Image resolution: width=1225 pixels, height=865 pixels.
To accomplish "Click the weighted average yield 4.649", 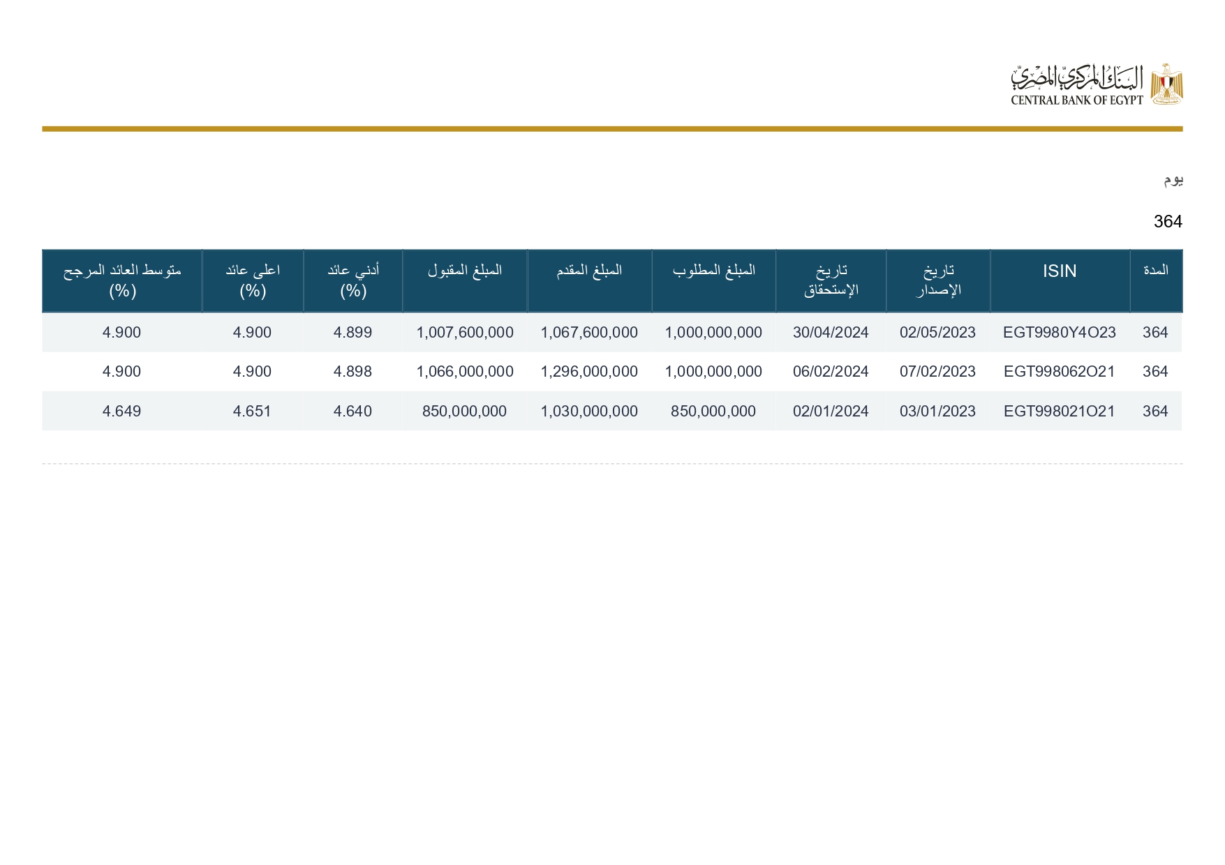I will point(121,412).
